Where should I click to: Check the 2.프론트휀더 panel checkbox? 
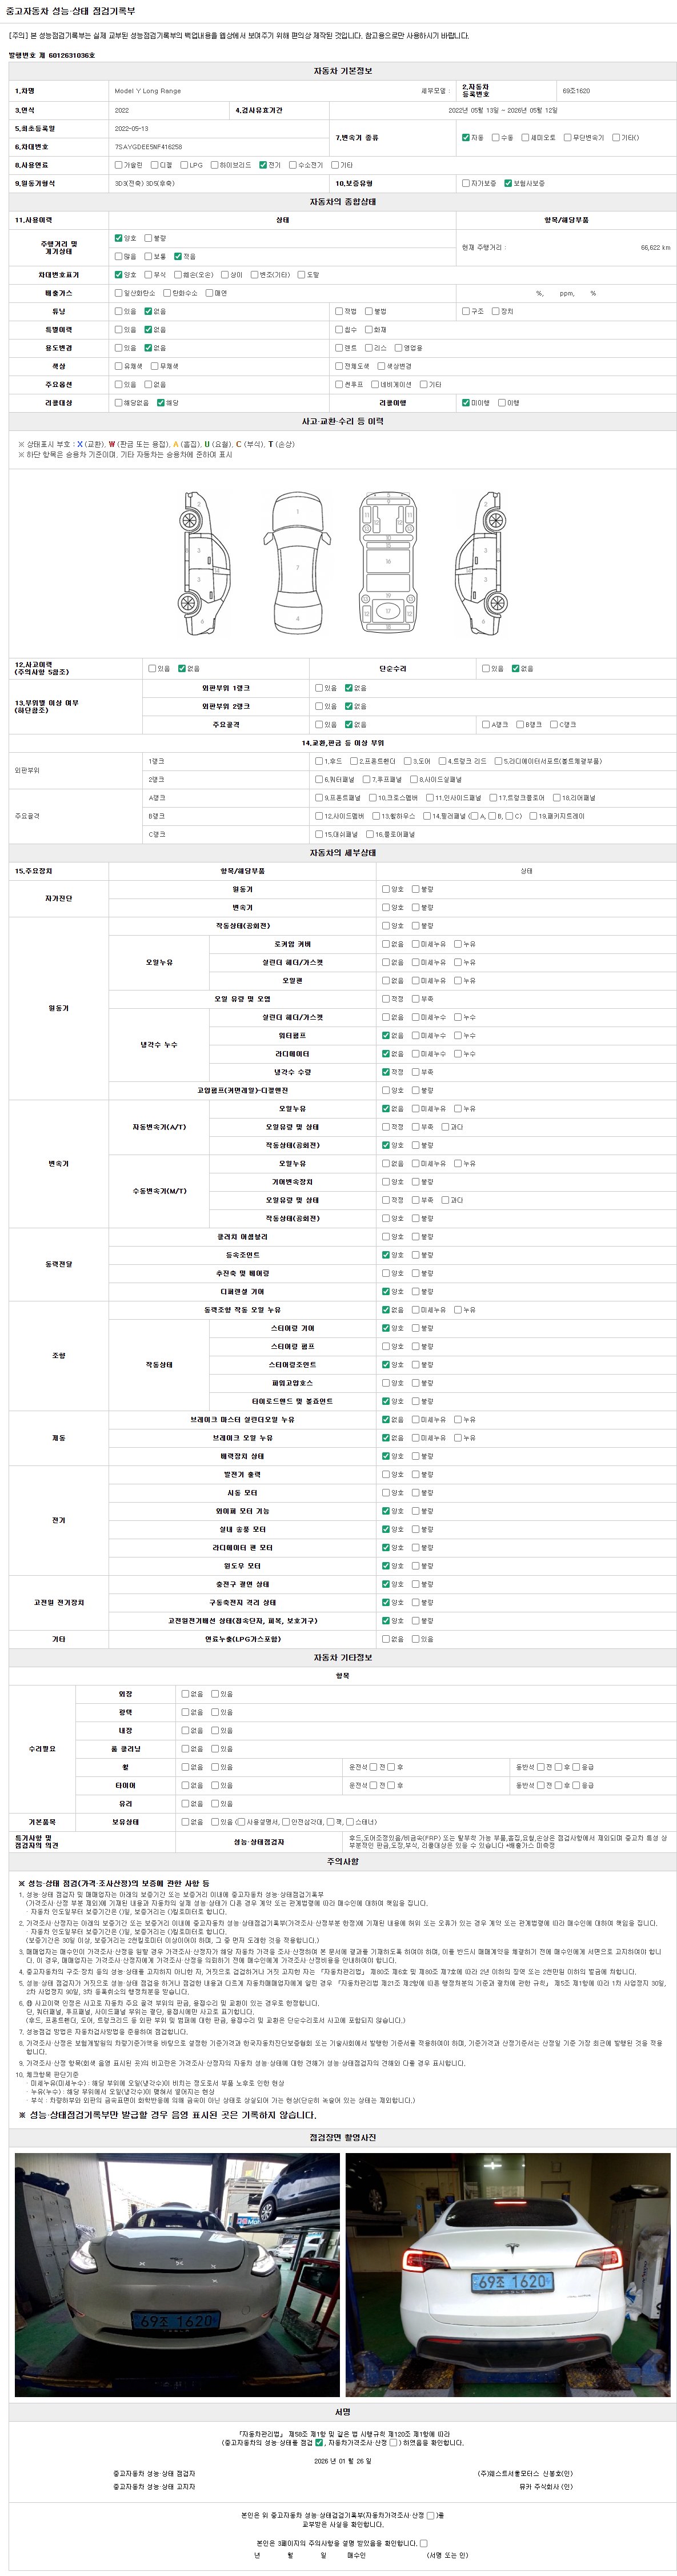(x=354, y=761)
